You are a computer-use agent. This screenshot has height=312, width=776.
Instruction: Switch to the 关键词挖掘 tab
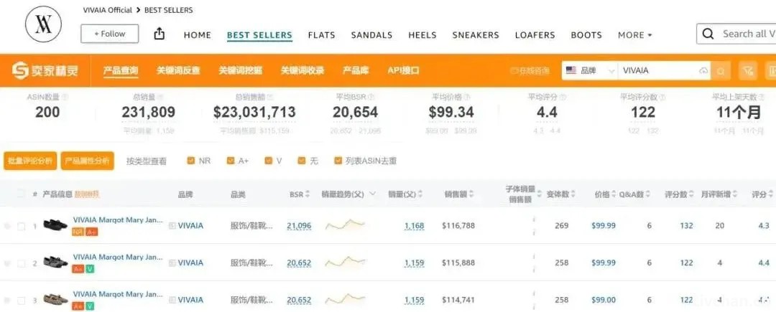[241, 70]
